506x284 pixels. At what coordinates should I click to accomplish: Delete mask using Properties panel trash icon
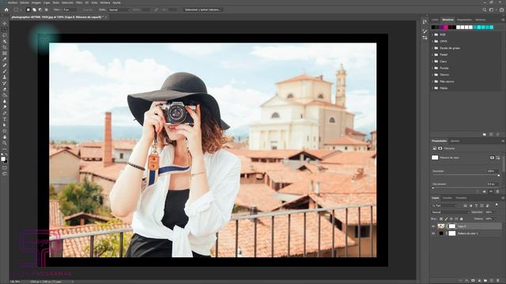[497, 192]
